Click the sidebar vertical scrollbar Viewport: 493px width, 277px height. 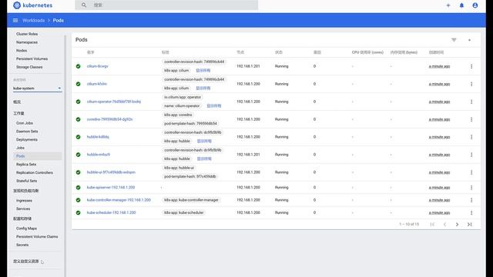(65, 156)
